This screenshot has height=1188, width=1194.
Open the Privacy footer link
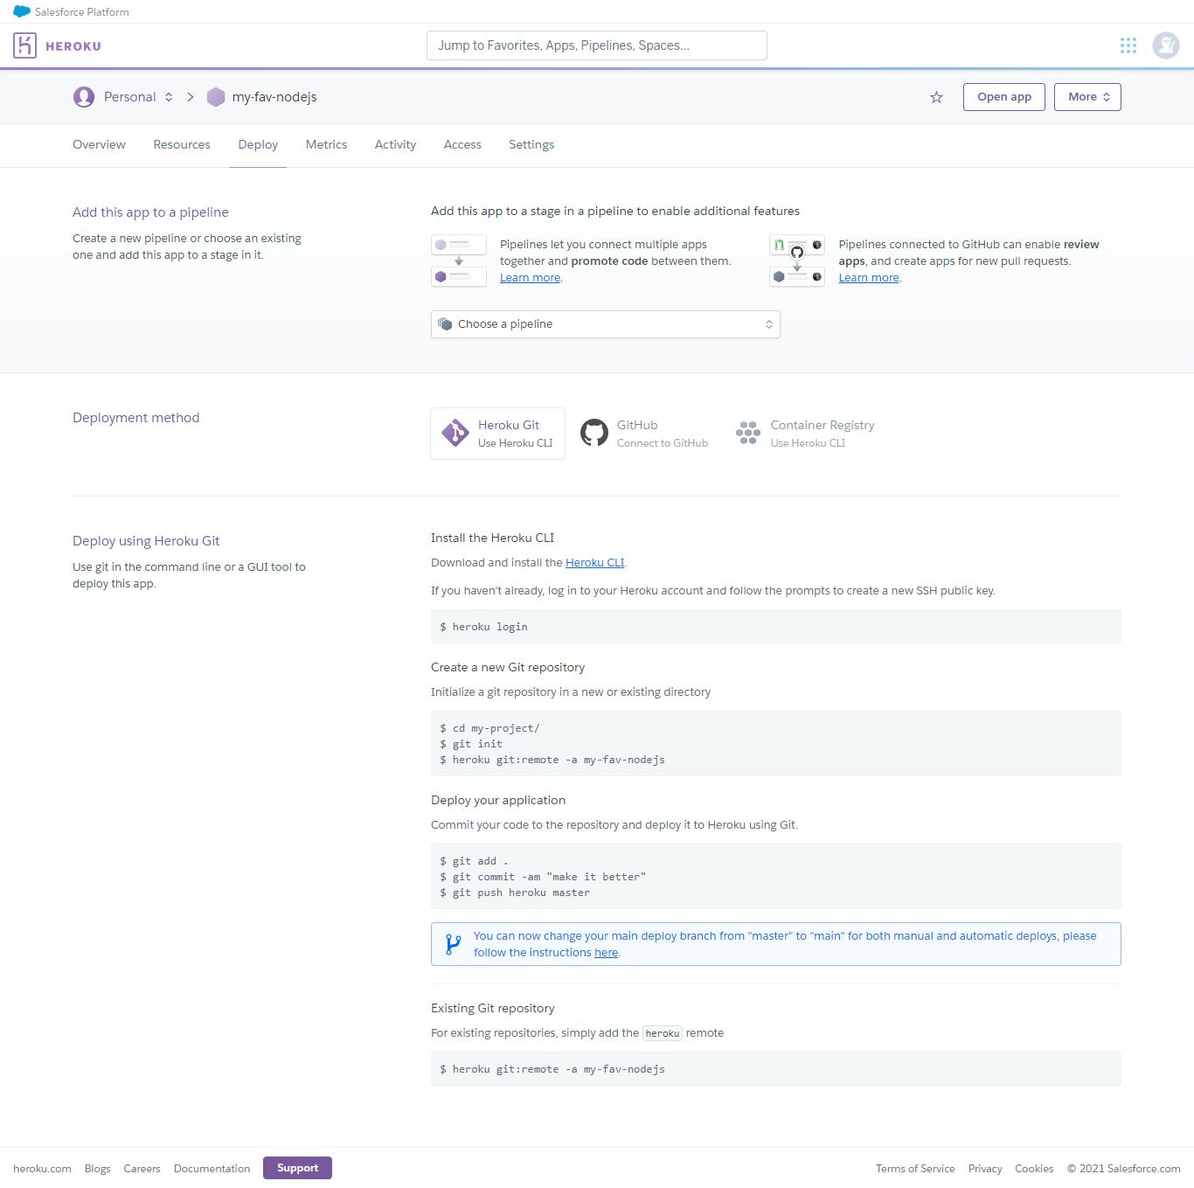tap(985, 1169)
